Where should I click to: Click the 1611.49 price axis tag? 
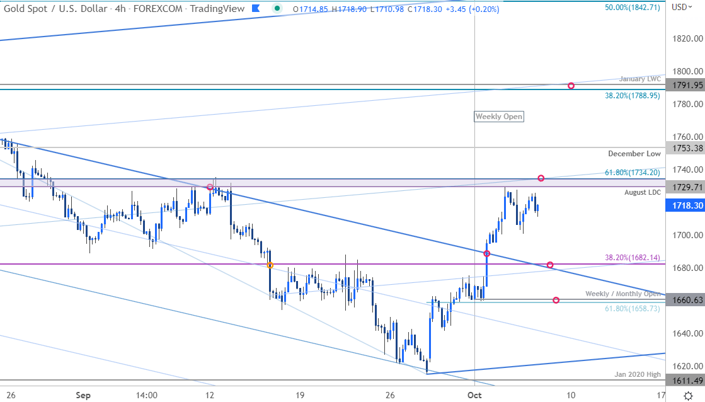(x=685, y=381)
